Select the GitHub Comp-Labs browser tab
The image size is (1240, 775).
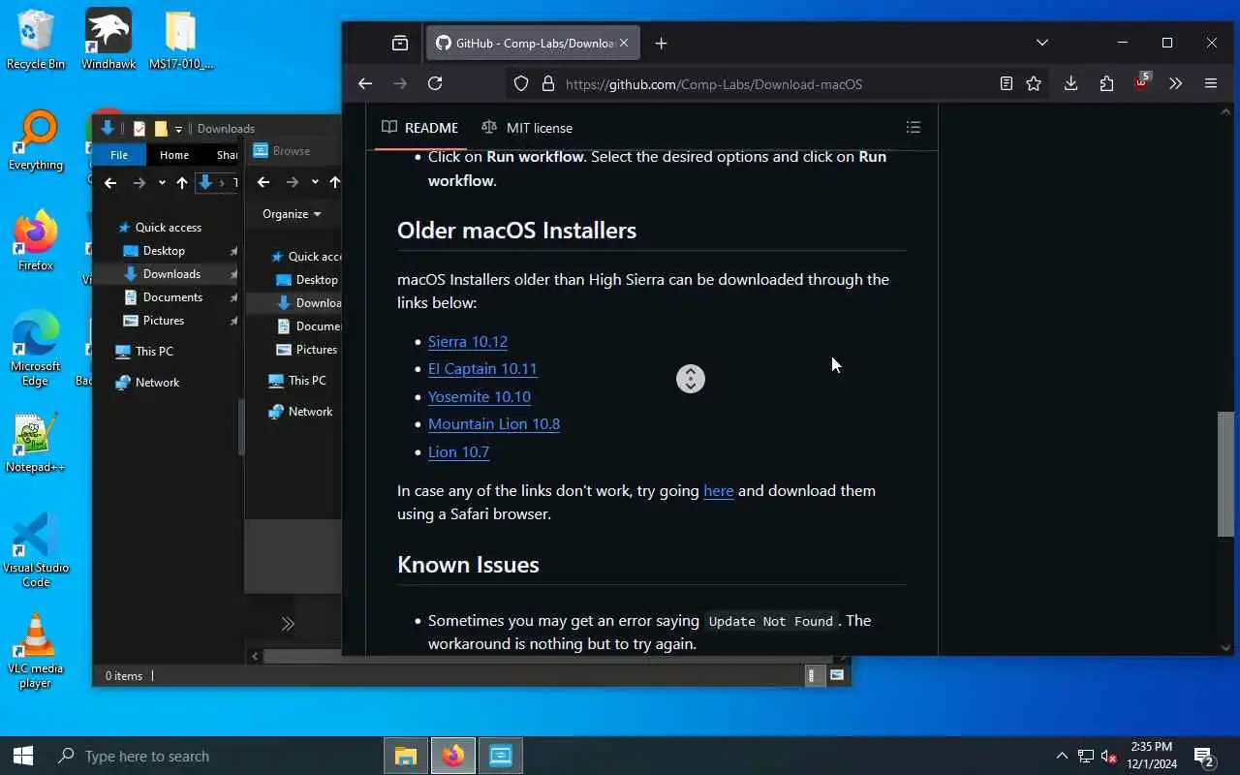532,43
